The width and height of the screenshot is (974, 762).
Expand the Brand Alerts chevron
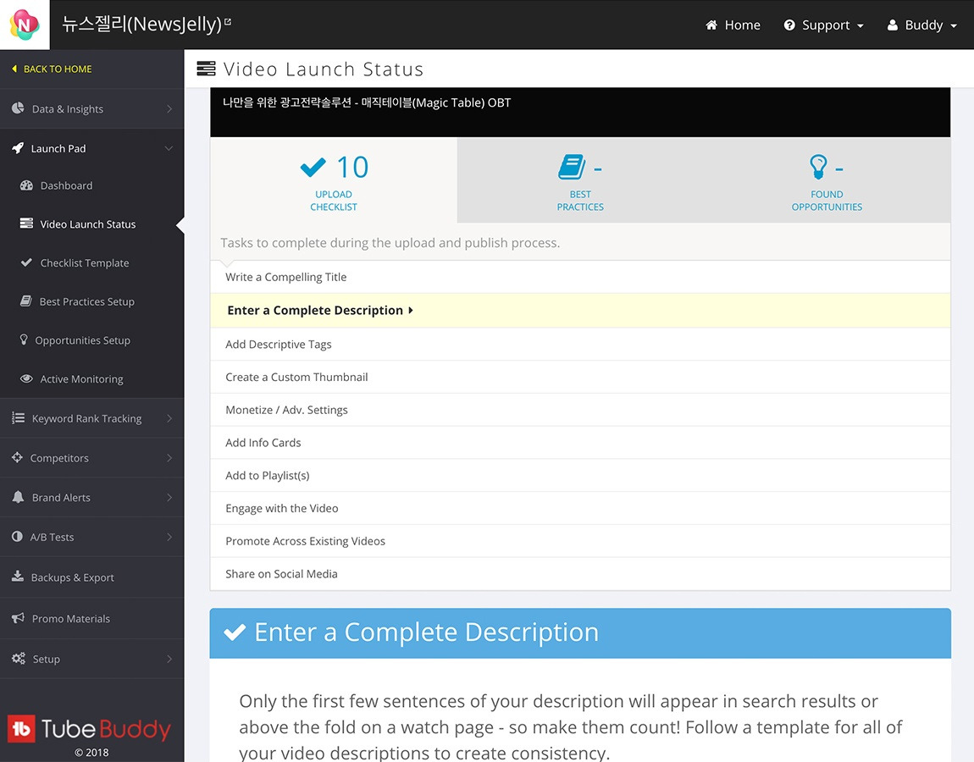(169, 498)
